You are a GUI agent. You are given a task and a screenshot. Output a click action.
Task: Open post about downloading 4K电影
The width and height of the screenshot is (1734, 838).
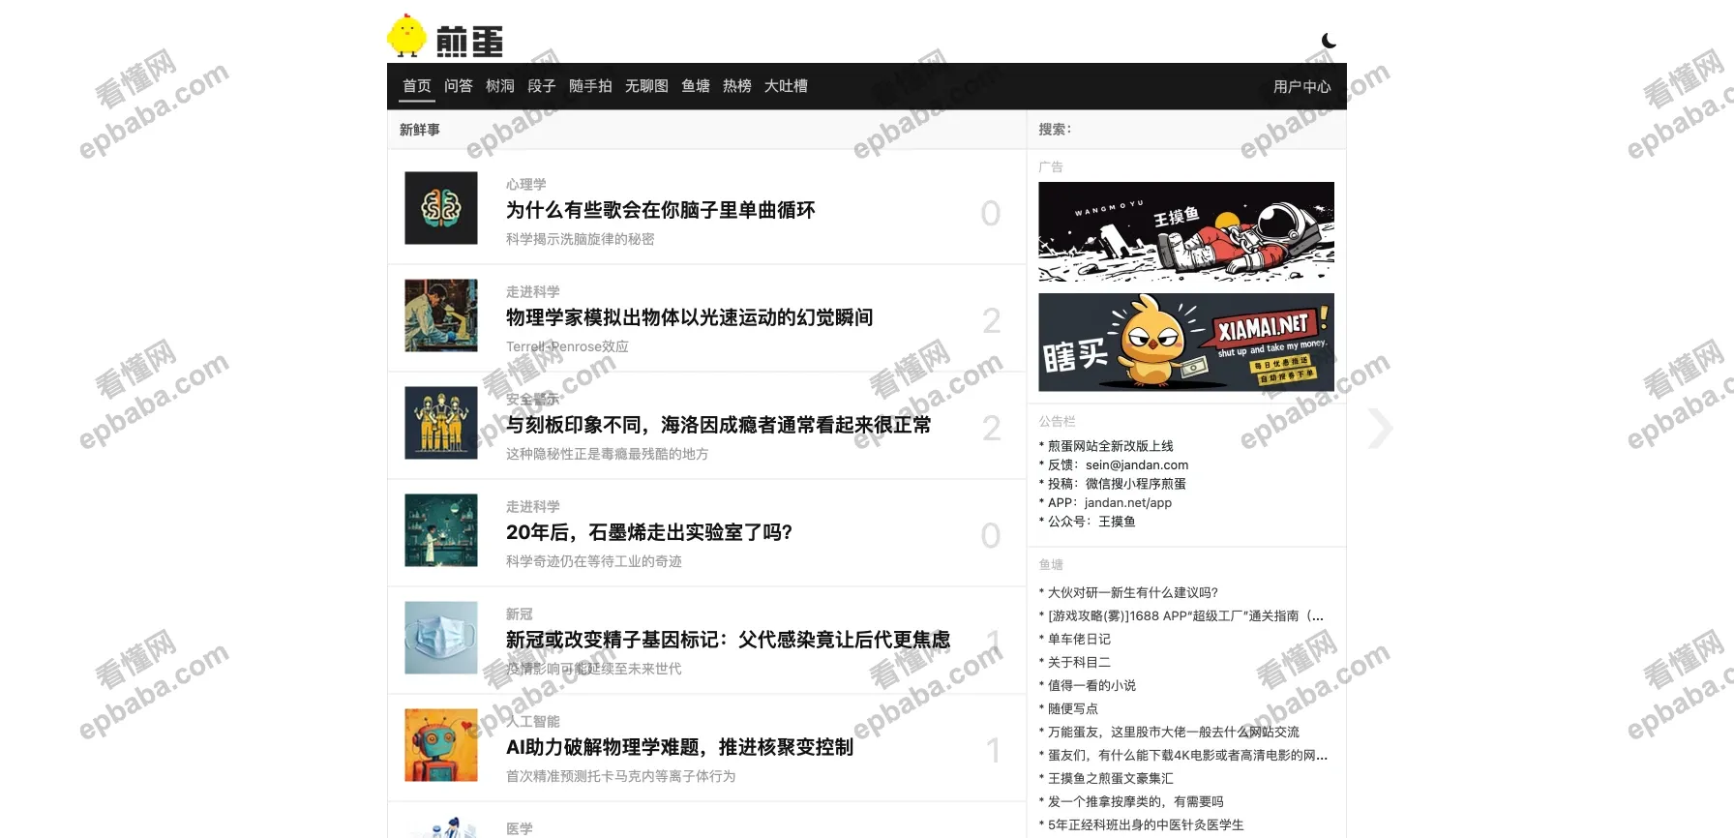(1188, 755)
